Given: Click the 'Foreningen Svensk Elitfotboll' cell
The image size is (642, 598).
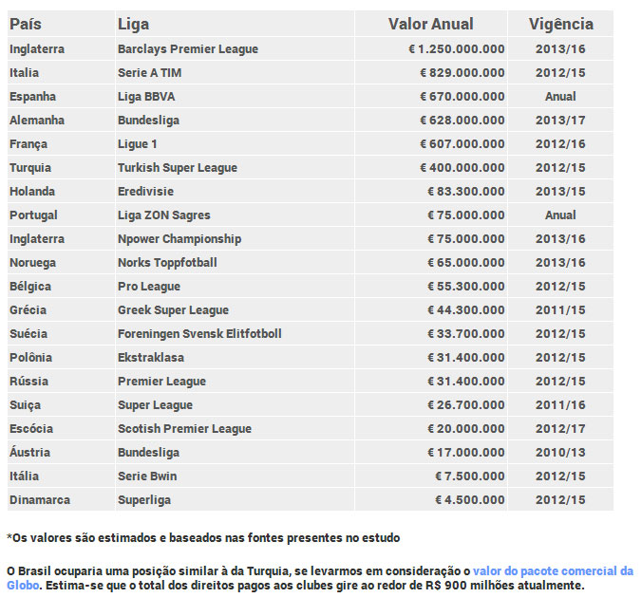Looking at the screenshot, I should coord(199,333).
